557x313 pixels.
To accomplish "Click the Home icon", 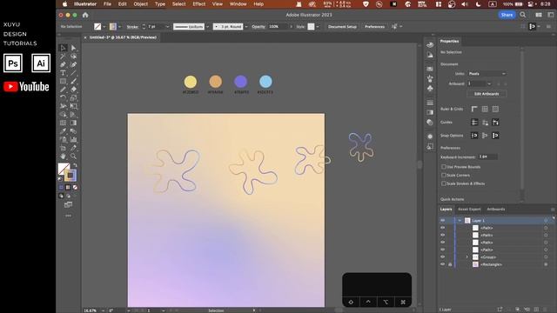I will [85, 15].
